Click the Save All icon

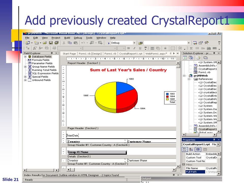pos(57,43)
